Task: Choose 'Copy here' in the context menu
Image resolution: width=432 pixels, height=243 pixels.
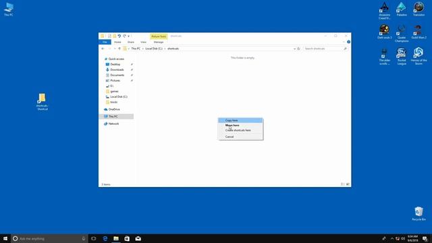Action: pos(240,120)
